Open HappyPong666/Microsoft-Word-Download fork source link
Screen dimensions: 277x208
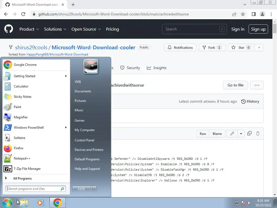57,54
